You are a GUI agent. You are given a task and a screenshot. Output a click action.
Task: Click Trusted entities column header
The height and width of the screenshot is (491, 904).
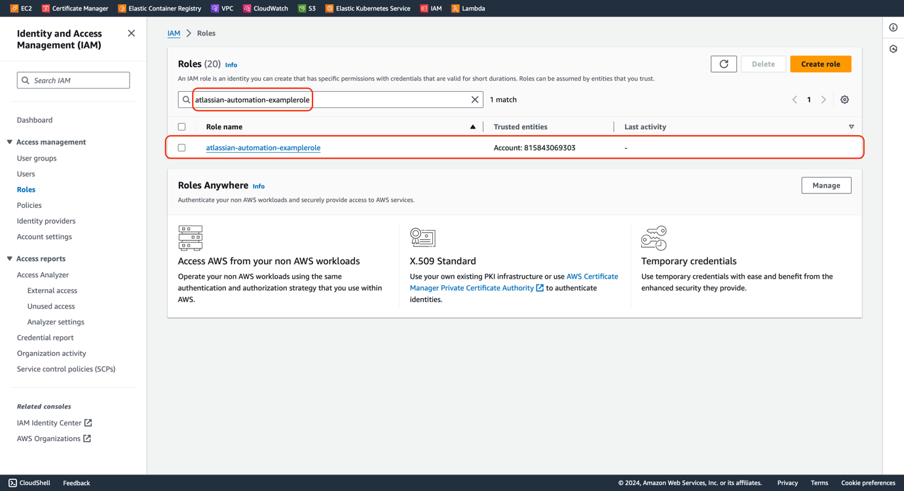[x=521, y=127]
